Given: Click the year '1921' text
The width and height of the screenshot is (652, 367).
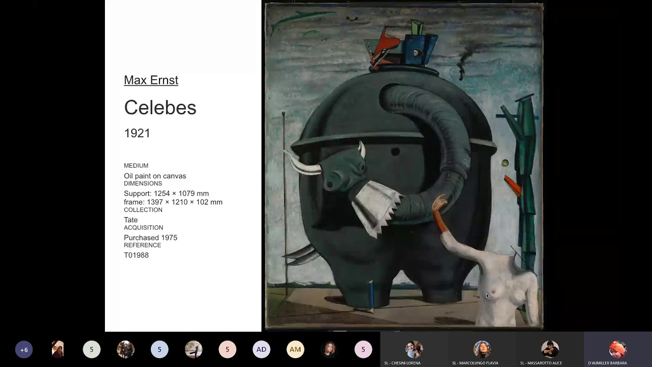Looking at the screenshot, I should [x=137, y=133].
